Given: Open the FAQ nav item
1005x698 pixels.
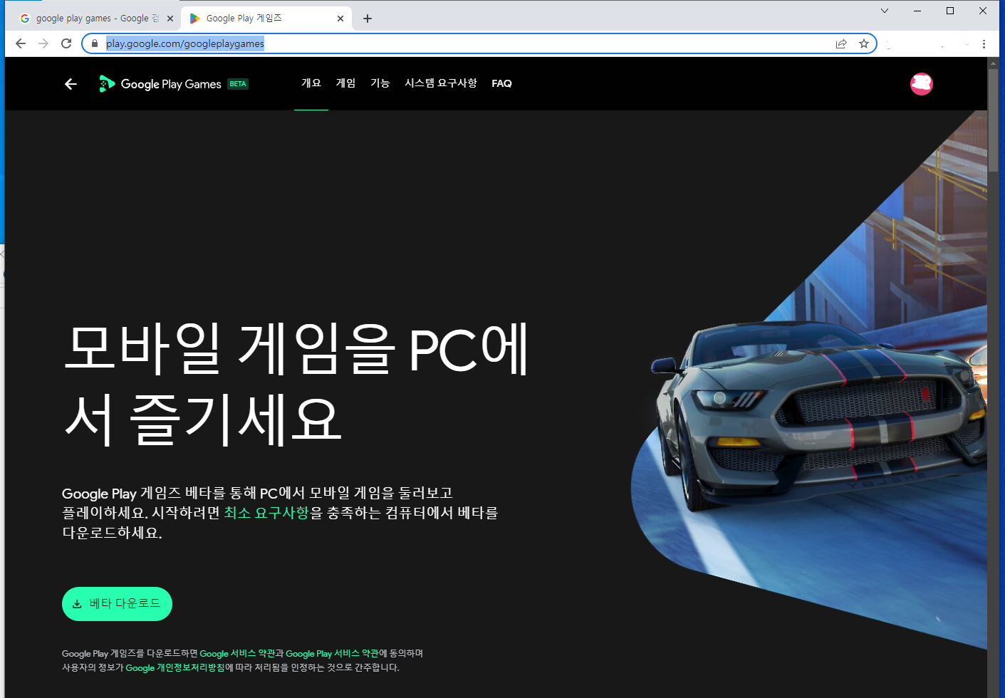Looking at the screenshot, I should [x=501, y=83].
